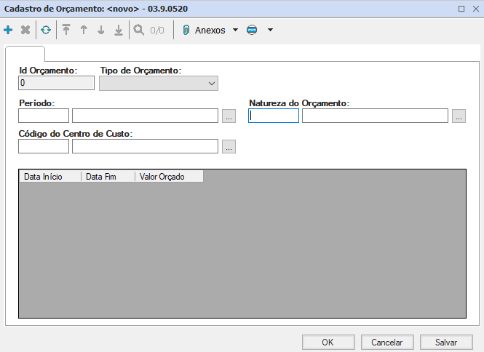This screenshot has height=352, width=484.
Task: Open the Tipo de Orçamento combo box
Action: [x=159, y=84]
